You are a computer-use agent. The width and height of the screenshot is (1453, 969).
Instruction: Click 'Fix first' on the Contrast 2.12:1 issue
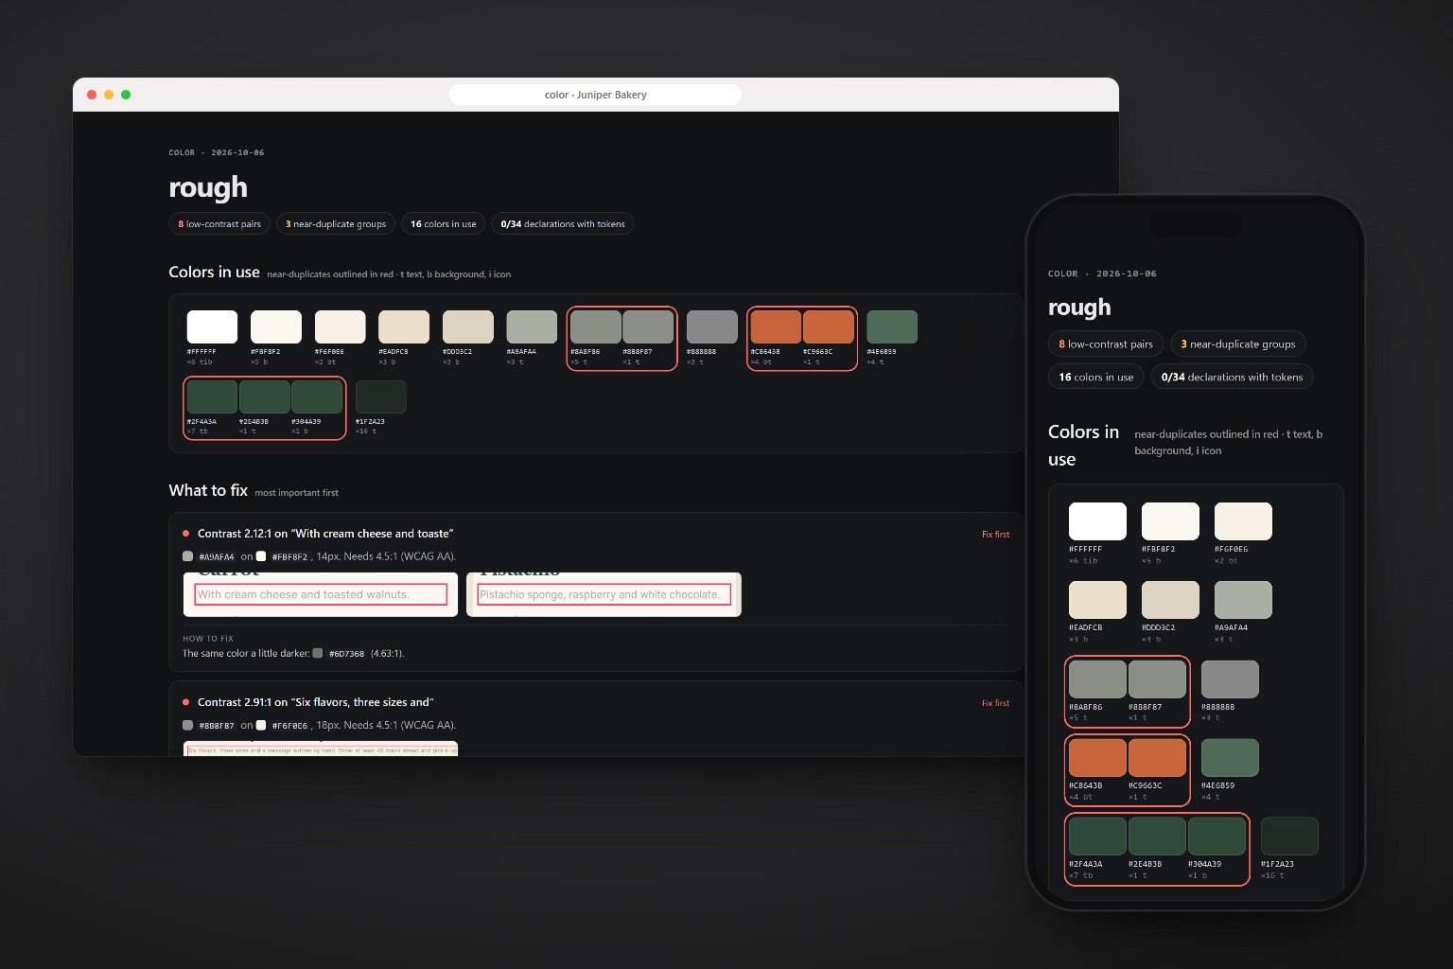[x=995, y=535]
